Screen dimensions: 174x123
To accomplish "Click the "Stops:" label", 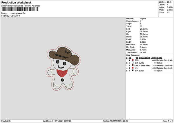I will tap(129, 24).
